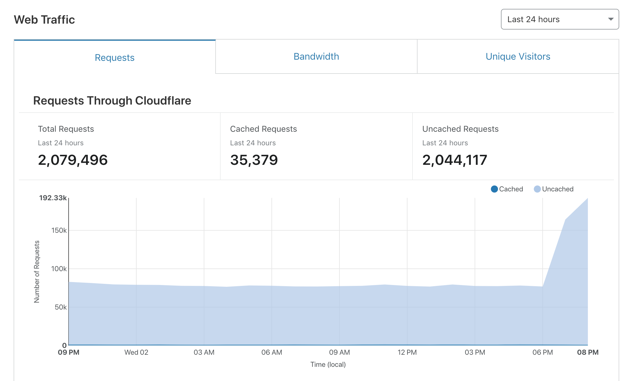Viewport: 634px width, 381px height.
Task: Click the Requests Through Cloudflare heading
Action: click(x=112, y=101)
